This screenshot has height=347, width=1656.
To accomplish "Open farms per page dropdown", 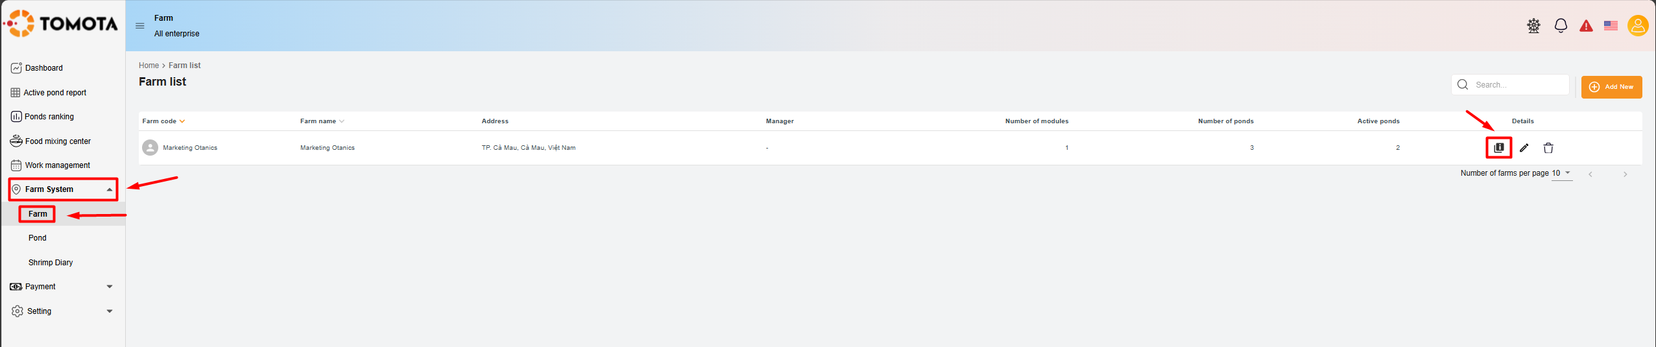I will tap(1561, 173).
